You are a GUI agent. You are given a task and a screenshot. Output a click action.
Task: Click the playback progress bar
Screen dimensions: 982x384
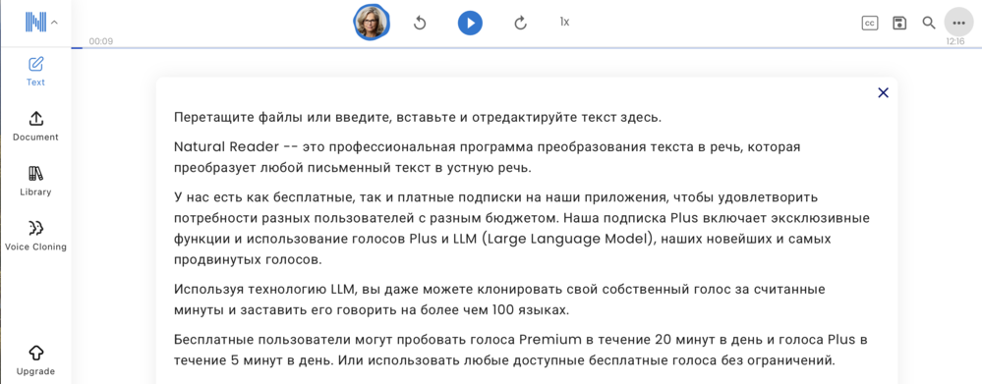(526, 48)
